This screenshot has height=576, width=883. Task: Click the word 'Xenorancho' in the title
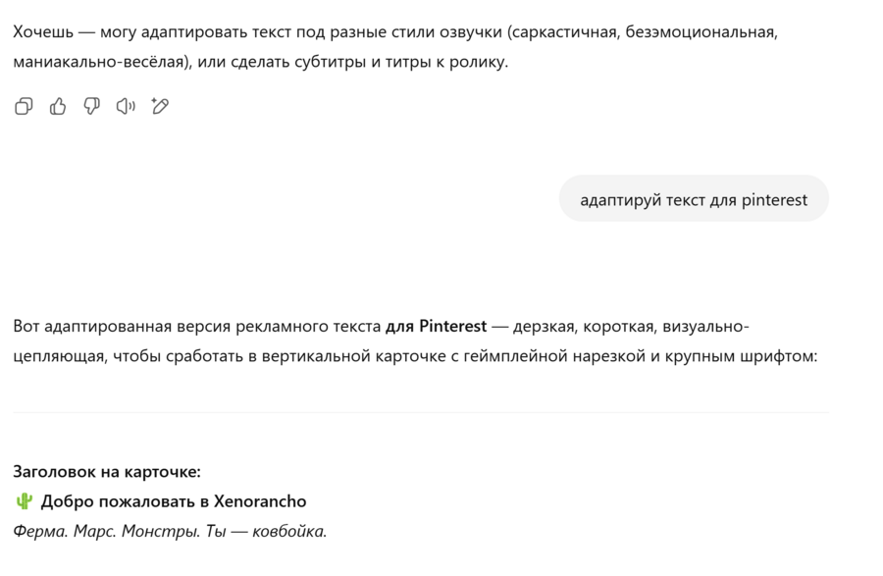point(260,501)
